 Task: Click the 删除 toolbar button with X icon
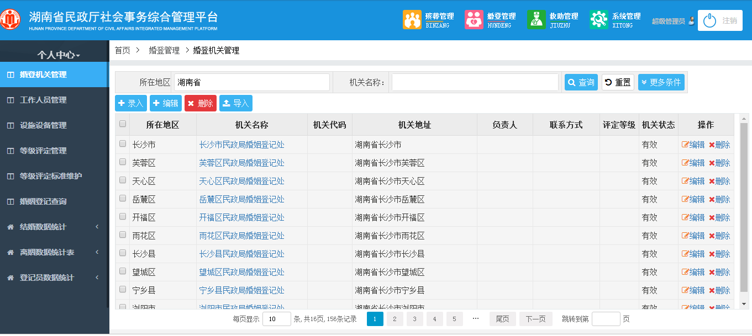point(200,103)
